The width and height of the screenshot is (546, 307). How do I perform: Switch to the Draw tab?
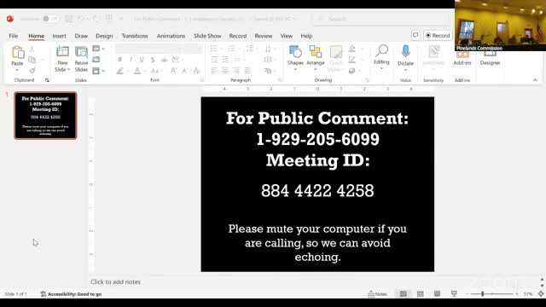[81, 36]
